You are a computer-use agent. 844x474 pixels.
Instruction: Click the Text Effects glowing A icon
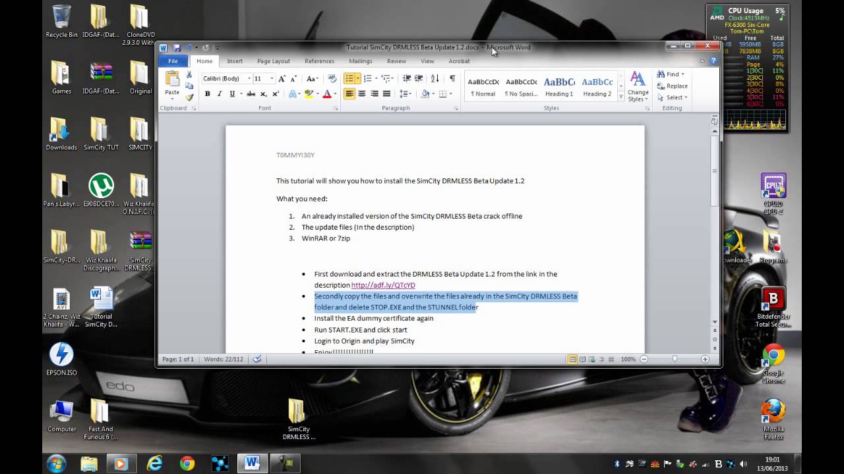tap(292, 94)
